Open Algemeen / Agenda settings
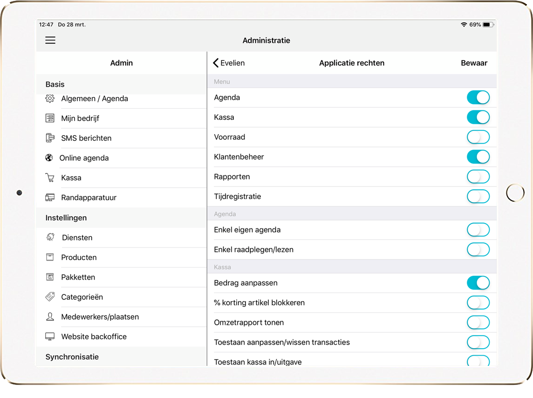Viewport: 533px width, 398px height. (121, 98)
